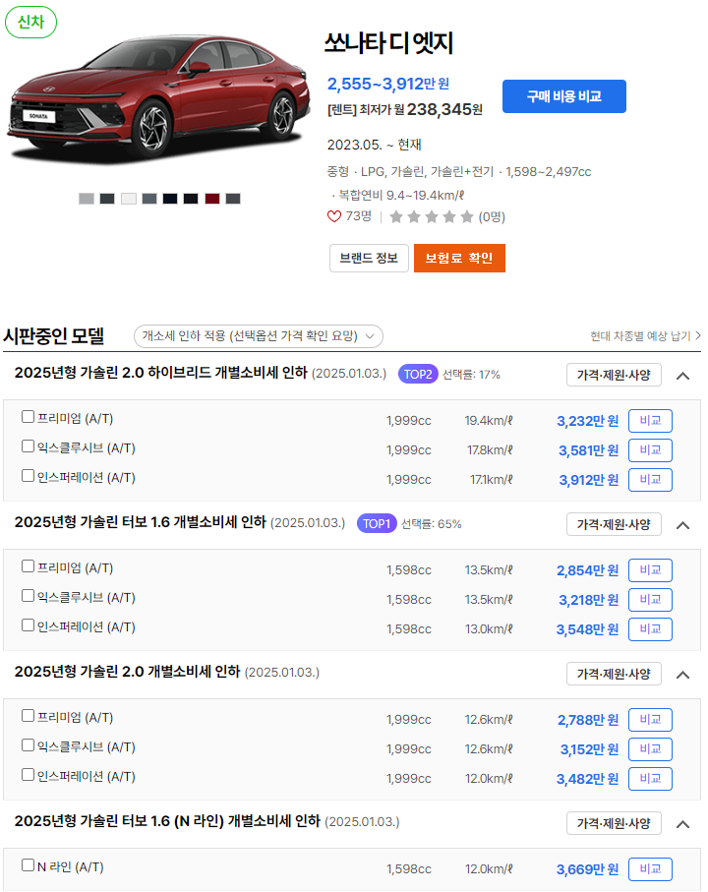The width and height of the screenshot is (708, 892).
Task: Select white color swatch
Action: point(129,199)
